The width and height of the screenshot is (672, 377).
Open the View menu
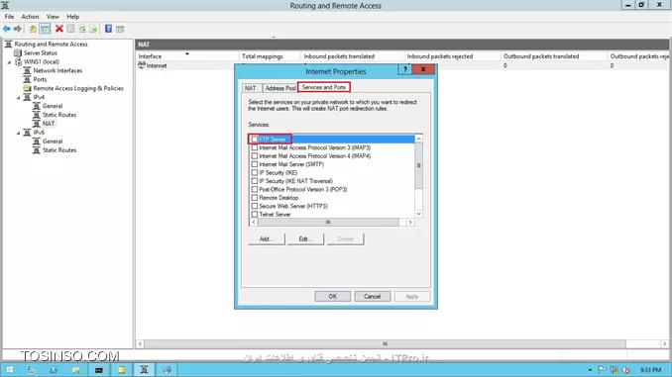coord(53,16)
